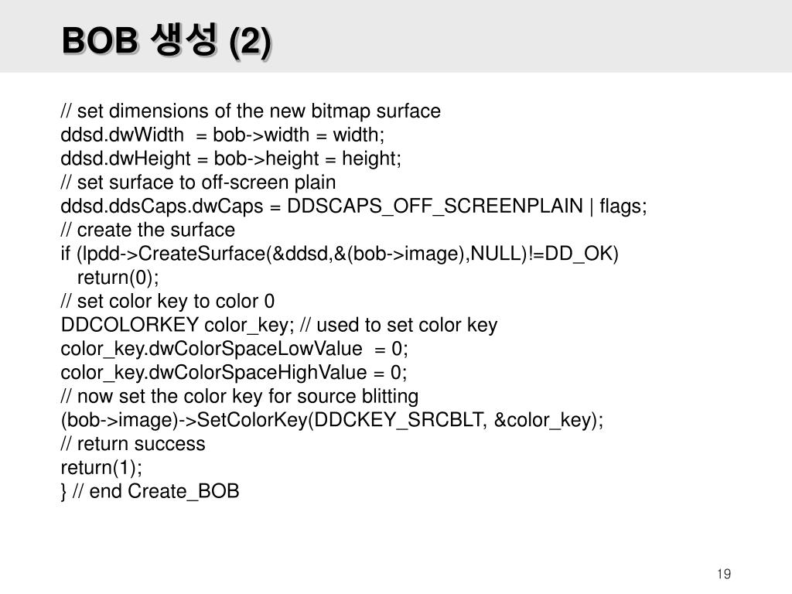Click the dwColorSpaceHighValue assignment line

click(x=234, y=372)
